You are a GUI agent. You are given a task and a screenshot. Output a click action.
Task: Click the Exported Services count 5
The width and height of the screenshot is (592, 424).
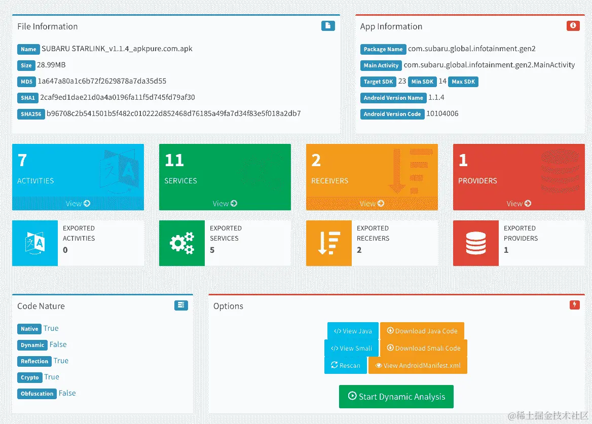212,250
